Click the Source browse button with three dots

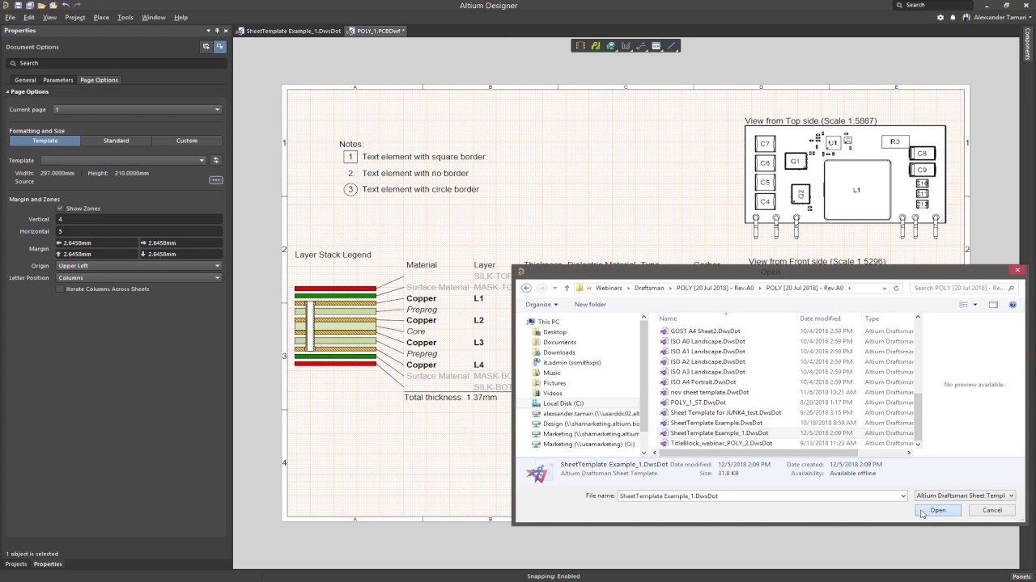pos(215,179)
